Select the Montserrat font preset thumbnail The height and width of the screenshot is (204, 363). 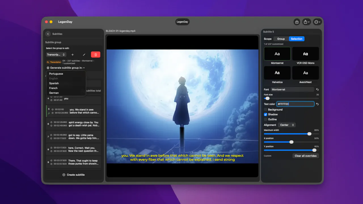coord(277,54)
